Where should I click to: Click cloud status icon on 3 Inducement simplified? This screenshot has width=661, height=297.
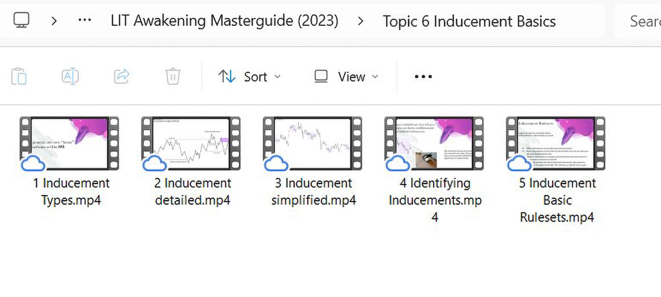click(x=276, y=163)
